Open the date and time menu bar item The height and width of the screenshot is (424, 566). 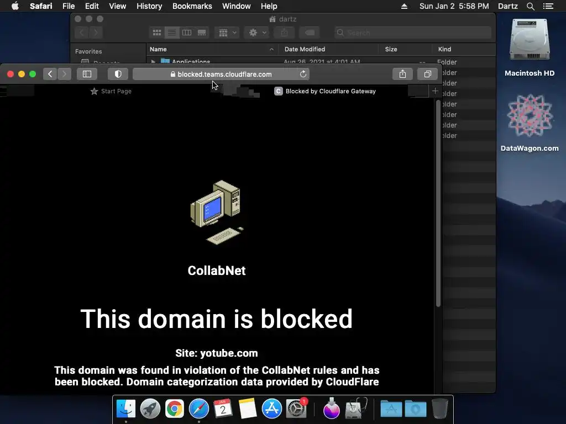tap(454, 6)
